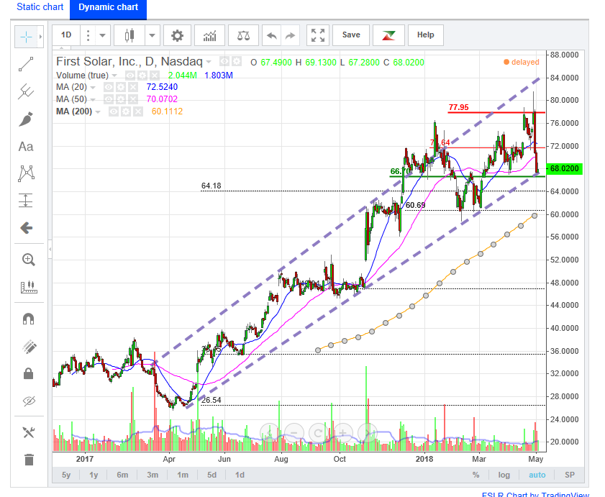Select the pitchfork drawing tool

click(x=26, y=91)
